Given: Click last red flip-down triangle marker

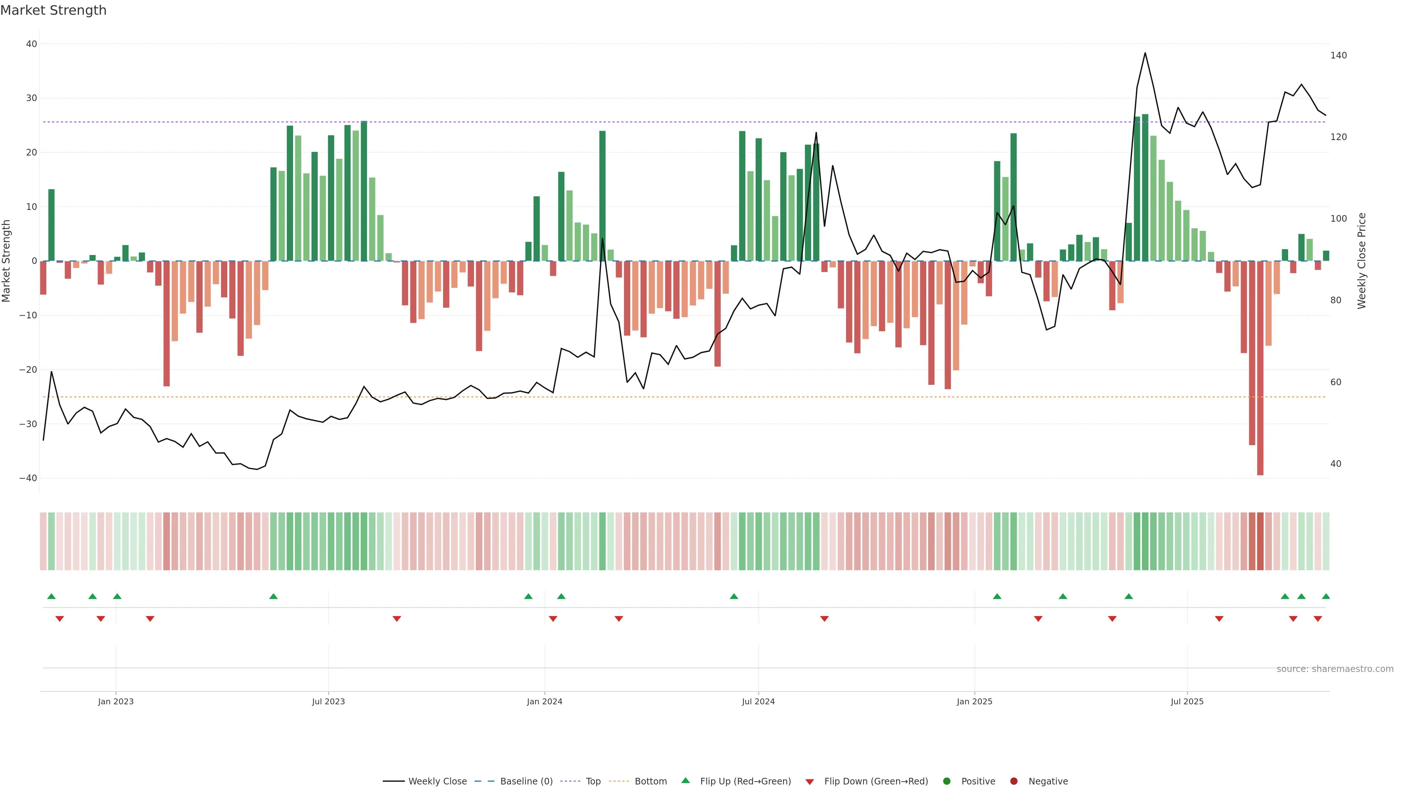Looking at the screenshot, I should pyautogui.click(x=1318, y=619).
